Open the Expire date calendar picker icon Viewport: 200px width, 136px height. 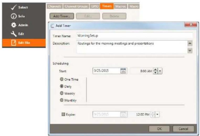point(123,114)
